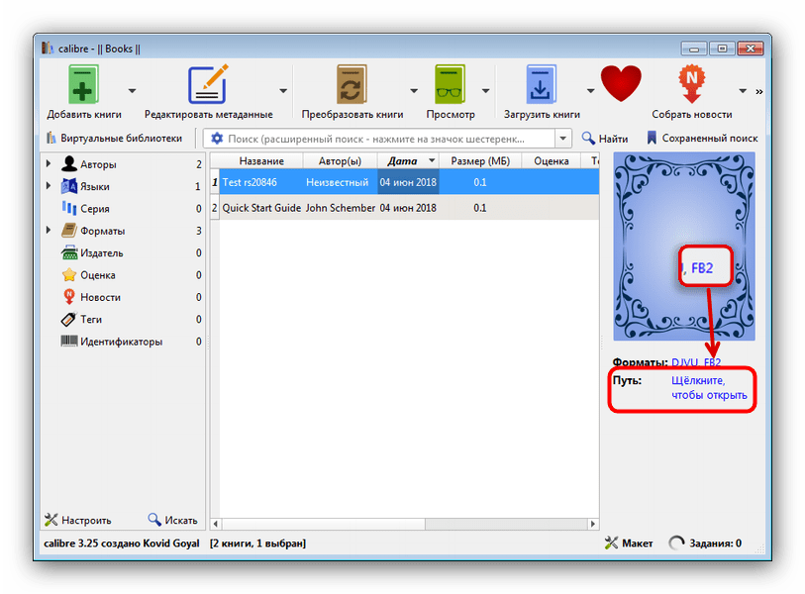Image resolution: width=805 pixels, height=594 pixels.
Task: Sort by Дата column header
Action: pos(408,161)
